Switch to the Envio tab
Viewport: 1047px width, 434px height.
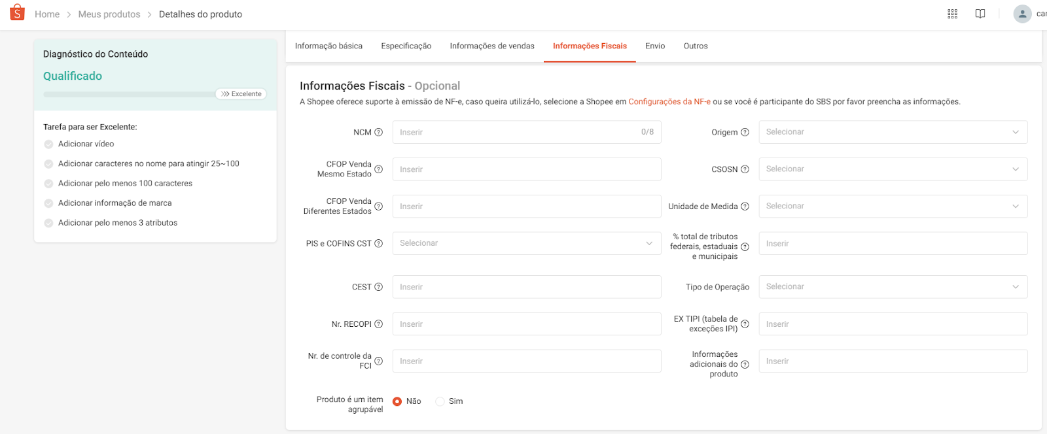(x=655, y=46)
